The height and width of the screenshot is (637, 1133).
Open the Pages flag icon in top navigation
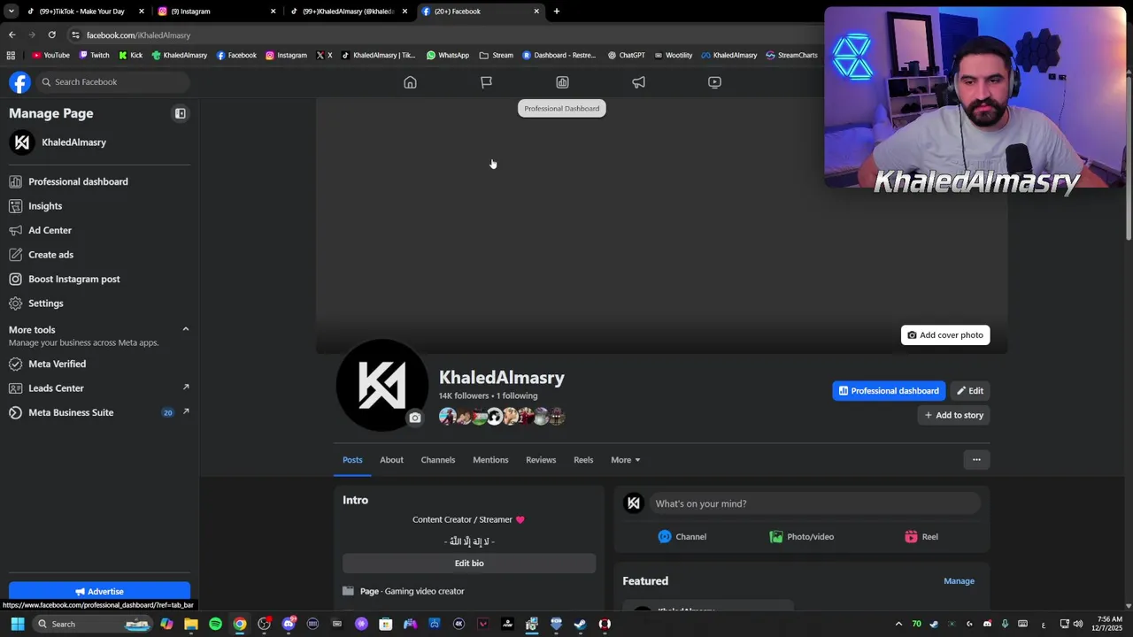pos(486,82)
